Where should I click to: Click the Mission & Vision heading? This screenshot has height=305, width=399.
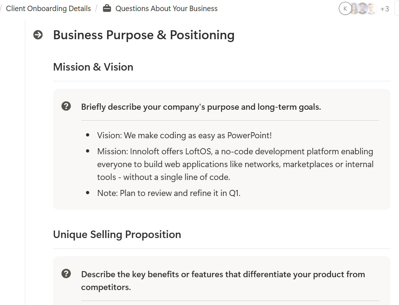tap(93, 67)
